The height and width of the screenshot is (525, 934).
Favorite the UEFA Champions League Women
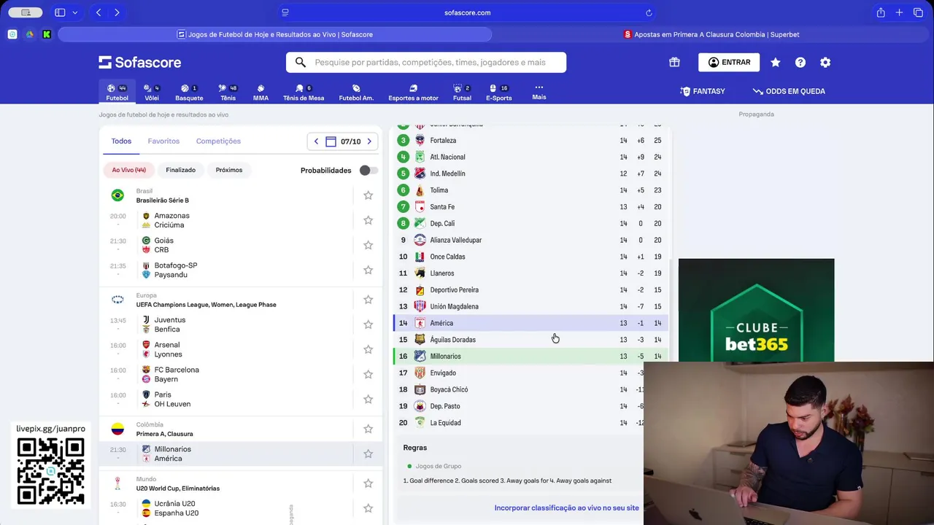[368, 300]
